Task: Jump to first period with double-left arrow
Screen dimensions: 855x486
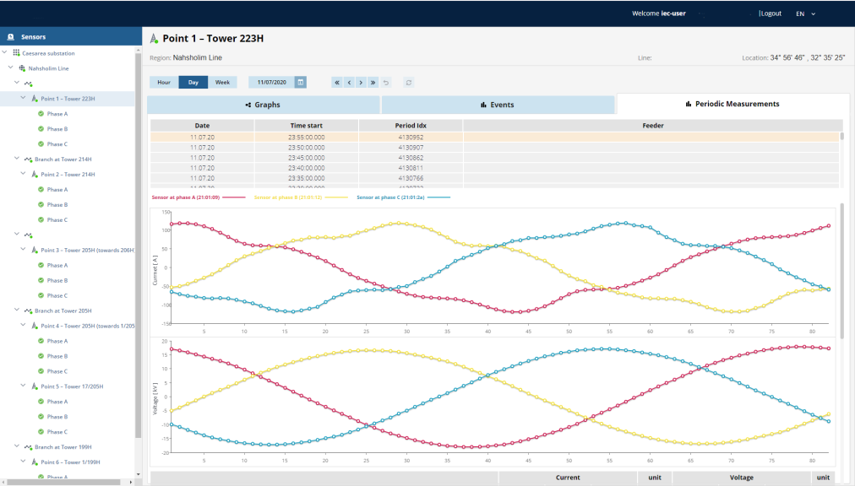Action: pyautogui.click(x=336, y=83)
